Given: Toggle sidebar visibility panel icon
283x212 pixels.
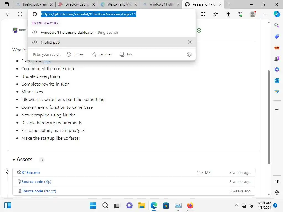Looking at the screenshot, I should tap(277, 182).
